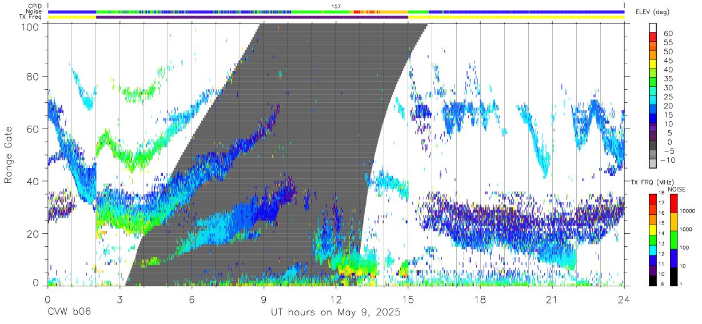
Task: Click the 12 tick on UT hours axis
Action: coord(336,299)
